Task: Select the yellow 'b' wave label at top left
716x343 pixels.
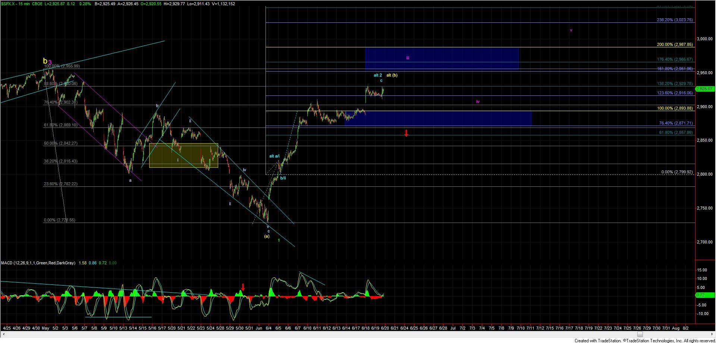Action: pyautogui.click(x=45, y=61)
